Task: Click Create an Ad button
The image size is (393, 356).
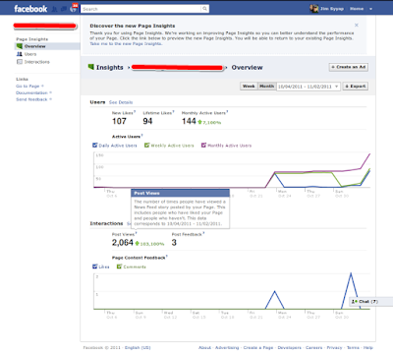Action: [349, 67]
